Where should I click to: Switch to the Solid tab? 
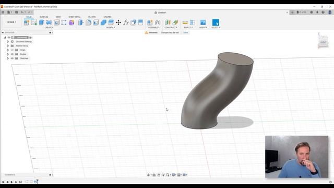pos(29,17)
